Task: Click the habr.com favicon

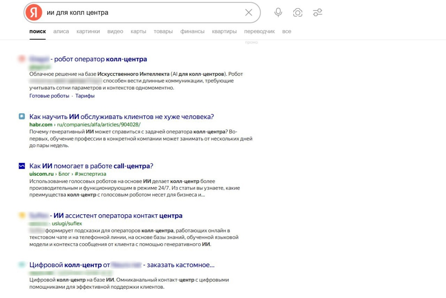Action: (x=22, y=116)
